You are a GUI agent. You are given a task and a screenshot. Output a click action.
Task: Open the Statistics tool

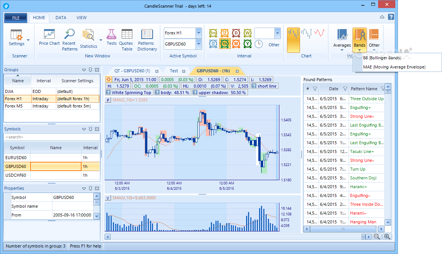[x=88, y=39]
